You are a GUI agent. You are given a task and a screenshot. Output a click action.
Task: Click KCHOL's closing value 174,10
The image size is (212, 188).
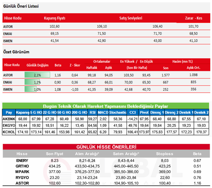[x=23, y=132]
